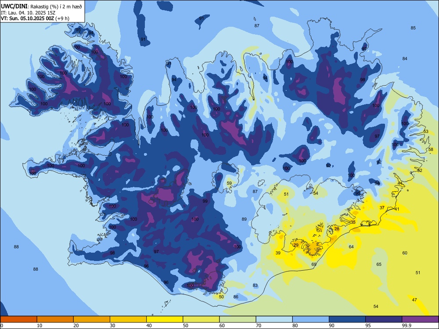Select the purple above-99.9 legend swatch

point(420,319)
